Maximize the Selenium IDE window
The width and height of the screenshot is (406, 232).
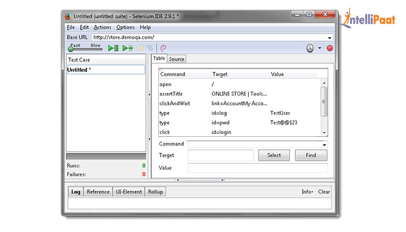pos(309,14)
